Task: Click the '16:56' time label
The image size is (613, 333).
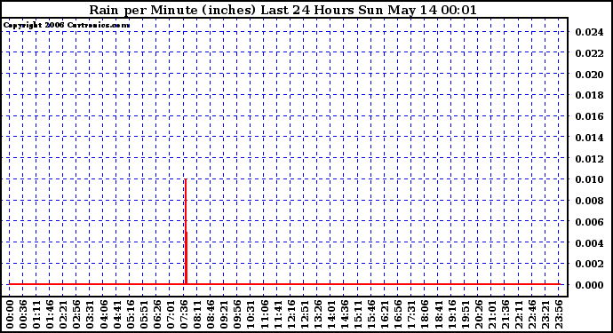Action: tap(398, 314)
